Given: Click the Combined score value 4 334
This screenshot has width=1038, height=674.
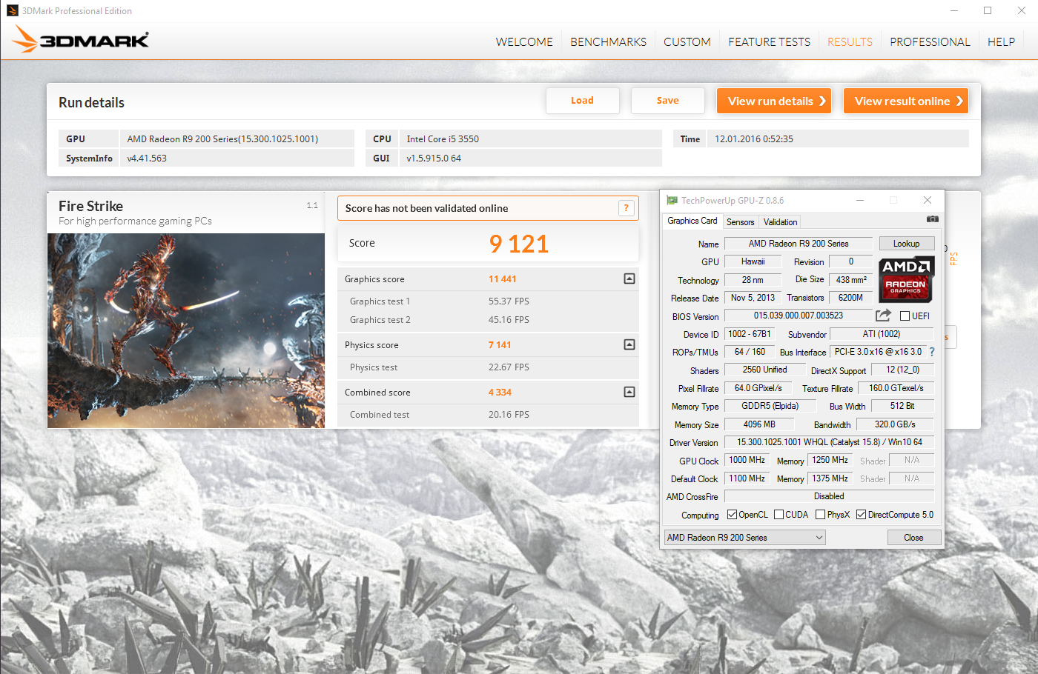Looking at the screenshot, I should coord(500,393).
